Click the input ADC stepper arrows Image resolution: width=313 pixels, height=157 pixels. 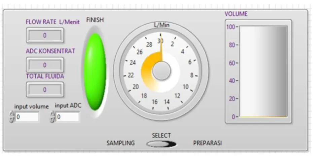click(x=53, y=117)
